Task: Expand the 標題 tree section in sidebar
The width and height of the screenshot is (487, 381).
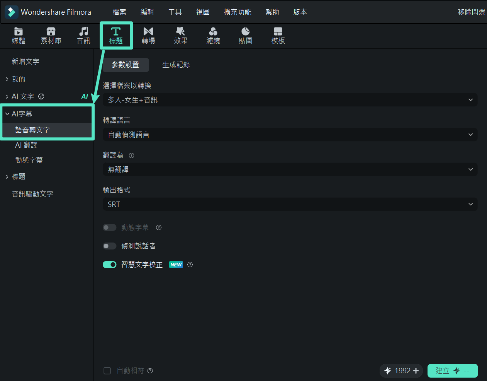Action: coord(7,176)
